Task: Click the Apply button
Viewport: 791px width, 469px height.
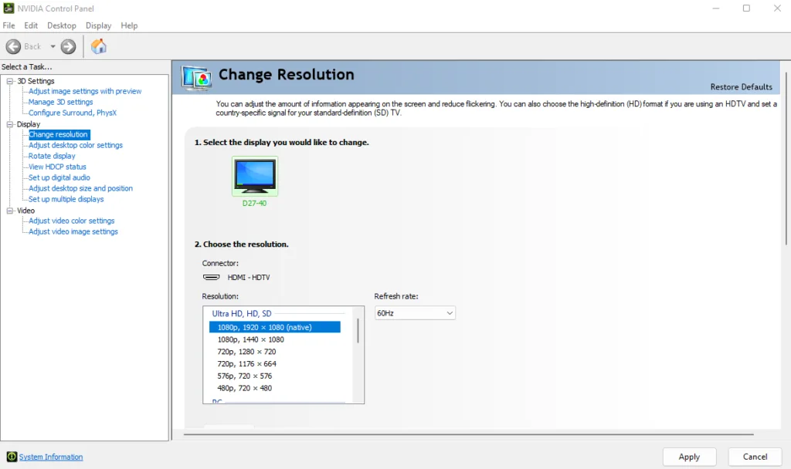Action: [x=689, y=457]
